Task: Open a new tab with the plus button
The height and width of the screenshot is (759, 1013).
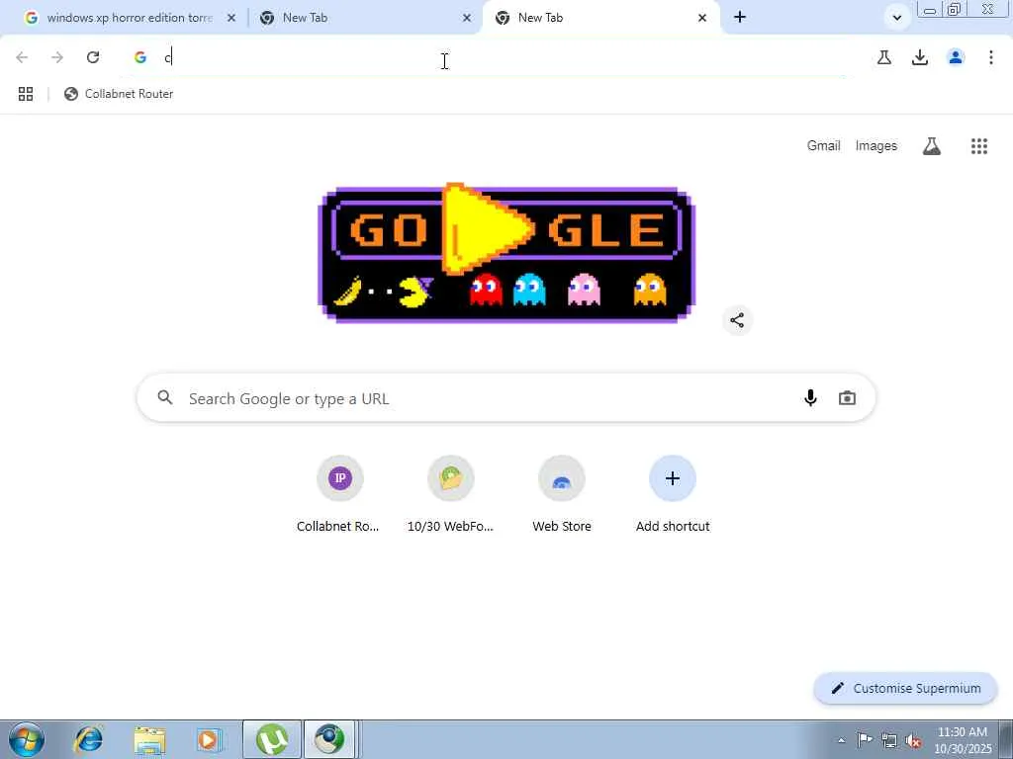Action: [x=740, y=18]
